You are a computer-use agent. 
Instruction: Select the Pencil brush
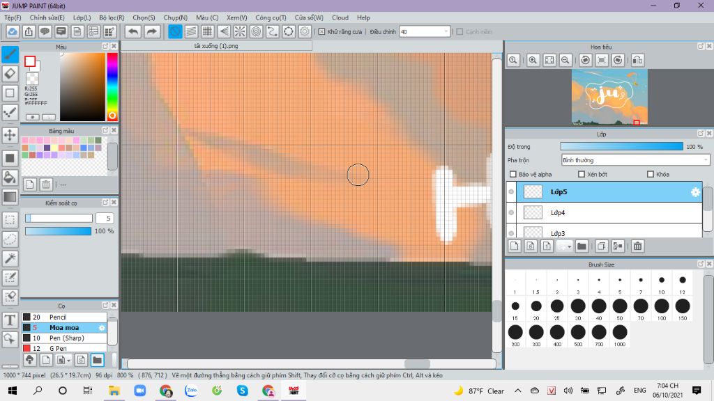64,317
